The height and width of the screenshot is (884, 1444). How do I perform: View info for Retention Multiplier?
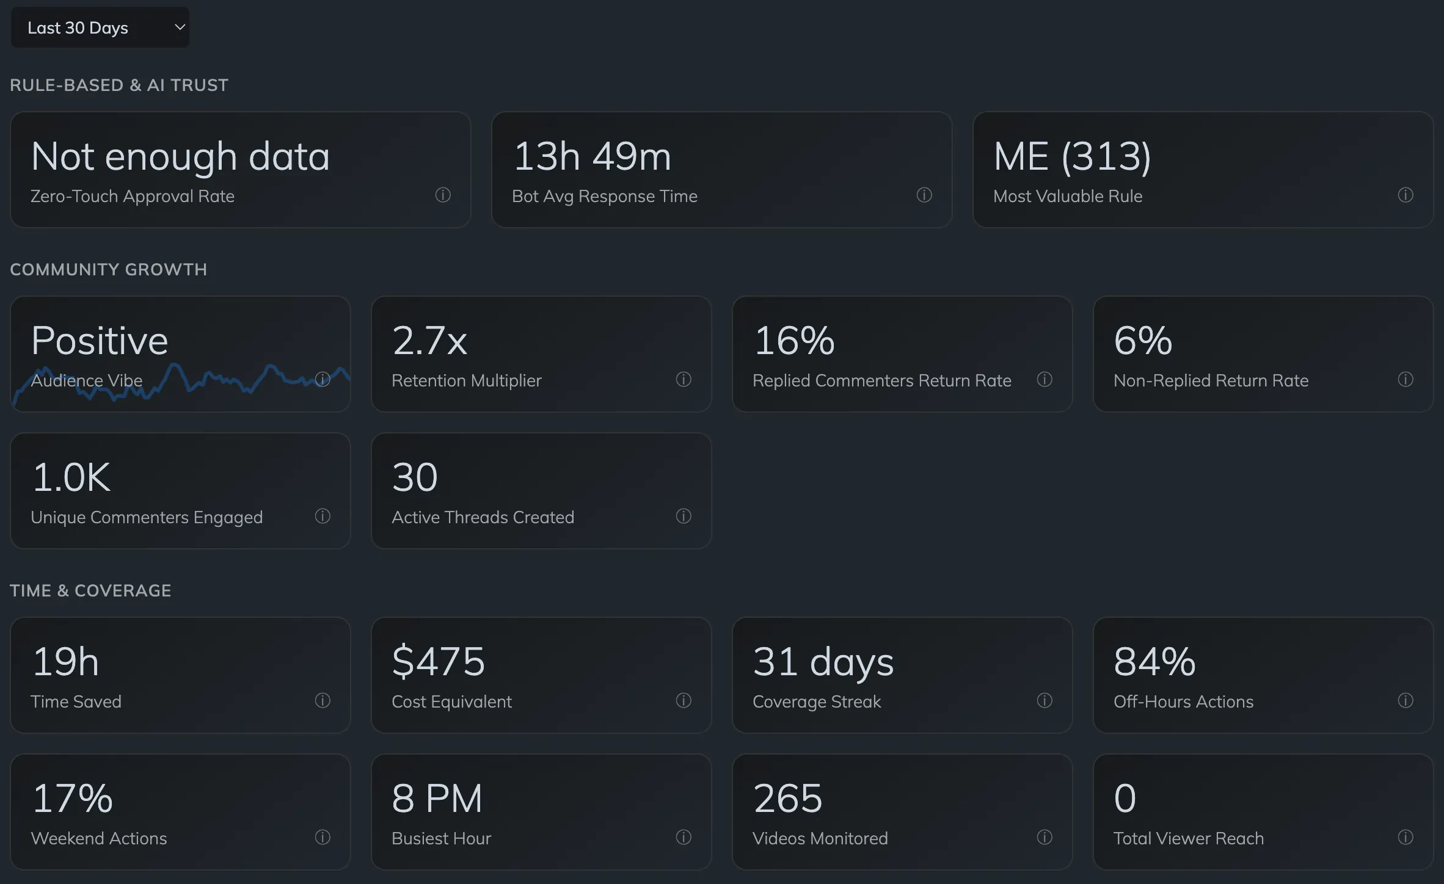click(x=684, y=380)
